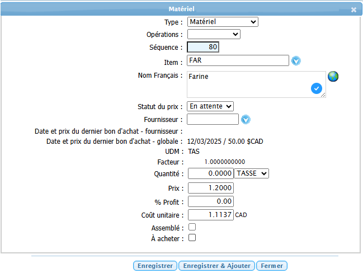Tick the À acheter checkbox
This screenshot has height=273, width=363.
pos(192,238)
